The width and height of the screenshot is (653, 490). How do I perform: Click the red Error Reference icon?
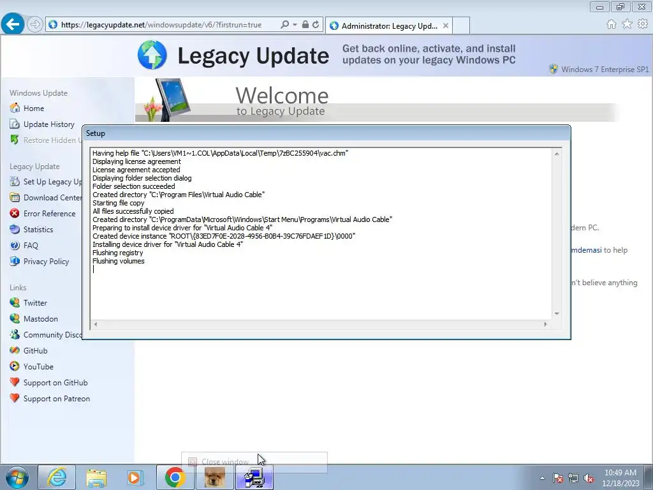pos(15,213)
